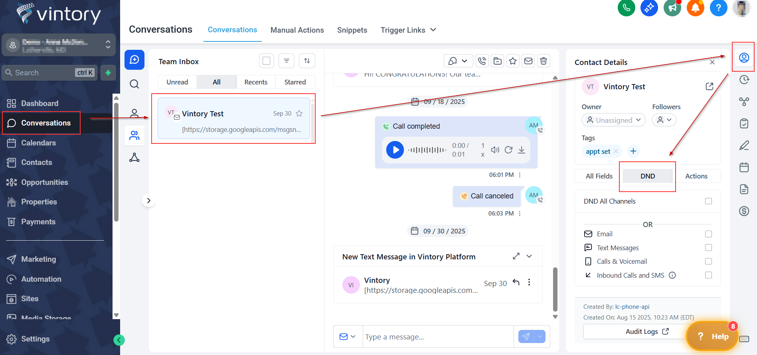Click the Type a message input field
The height and width of the screenshot is (355, 757).
pos(438,337)
